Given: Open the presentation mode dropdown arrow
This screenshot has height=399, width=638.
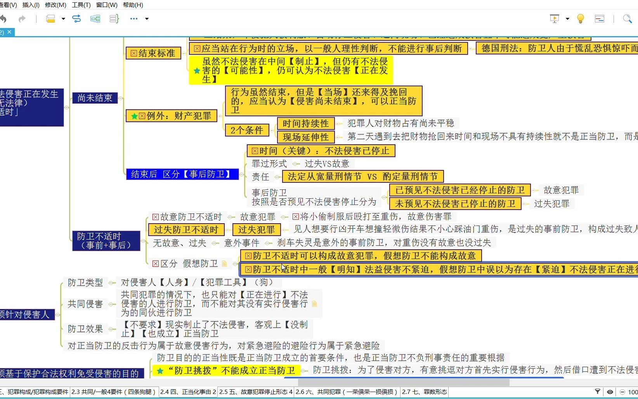Looking at the screenshot, I should point(567,19).
